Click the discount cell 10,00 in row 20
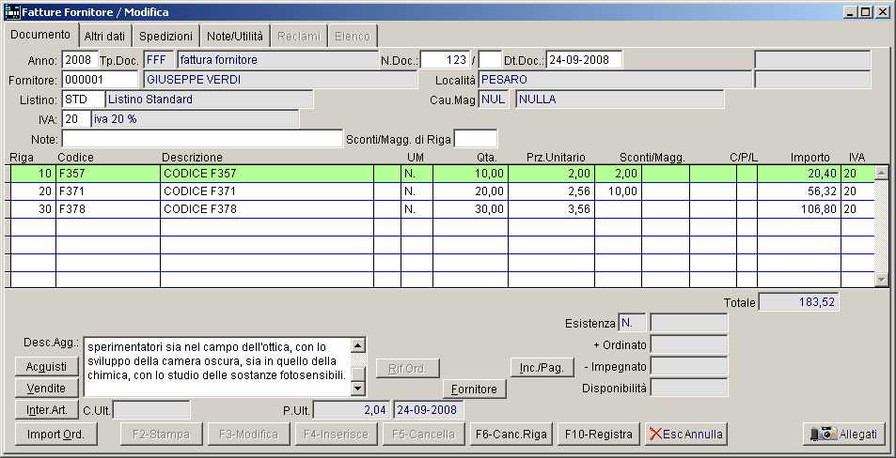 618,191
